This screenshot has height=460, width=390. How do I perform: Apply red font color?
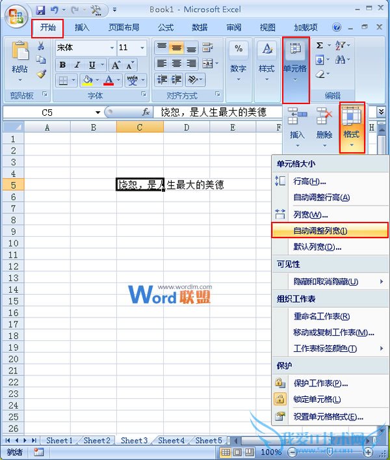point(109,80)
